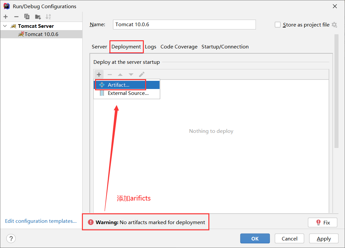Click the warning error icon

click(91, 222)
